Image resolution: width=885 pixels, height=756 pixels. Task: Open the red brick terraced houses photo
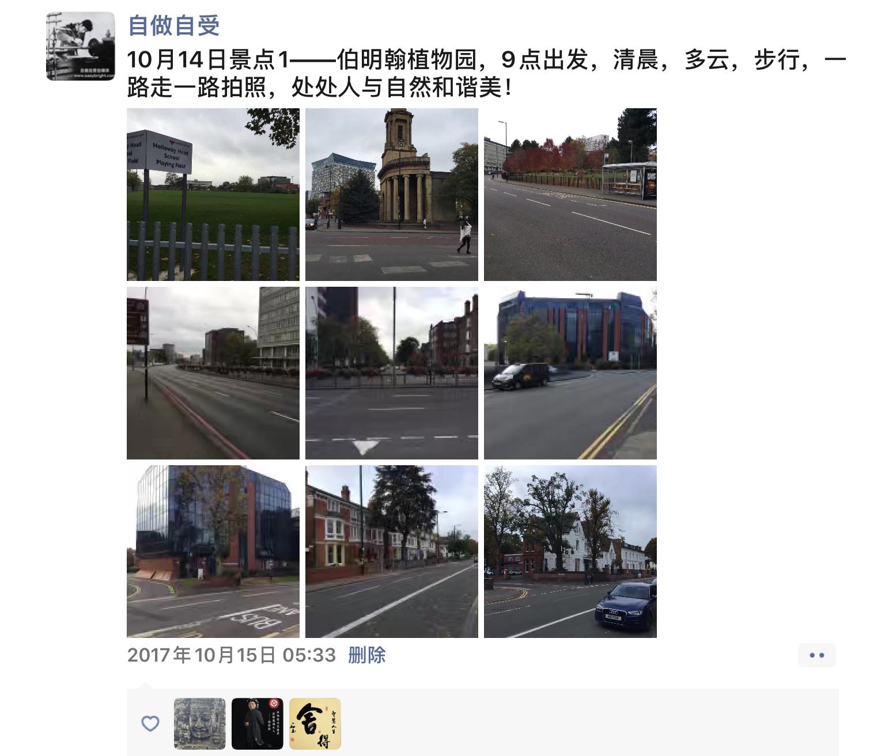[392, 552]
